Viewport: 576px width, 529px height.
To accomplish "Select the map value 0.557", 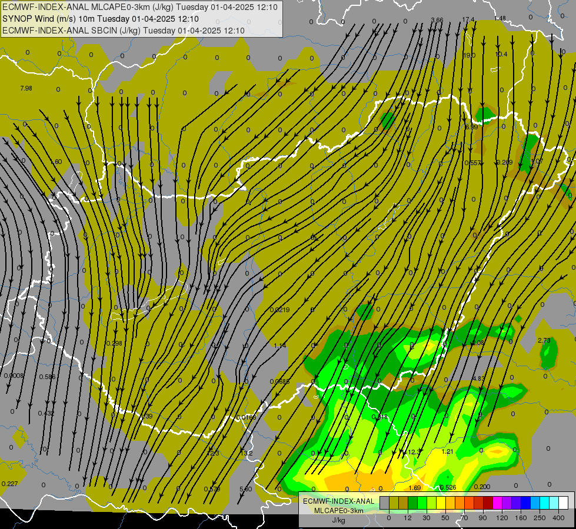I will click(473, 163).
